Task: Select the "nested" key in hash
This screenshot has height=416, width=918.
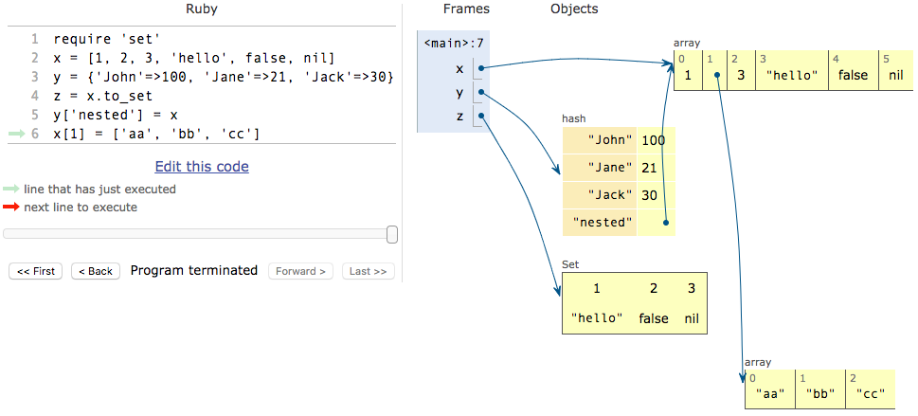Action: click(x=602, y=223)
